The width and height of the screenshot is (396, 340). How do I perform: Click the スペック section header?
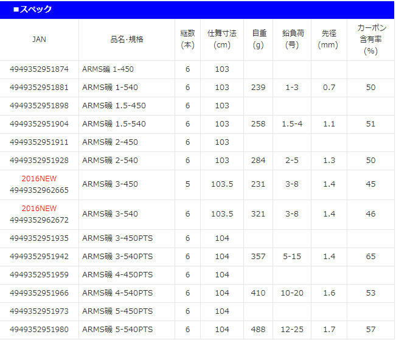[x=197, y=10]
